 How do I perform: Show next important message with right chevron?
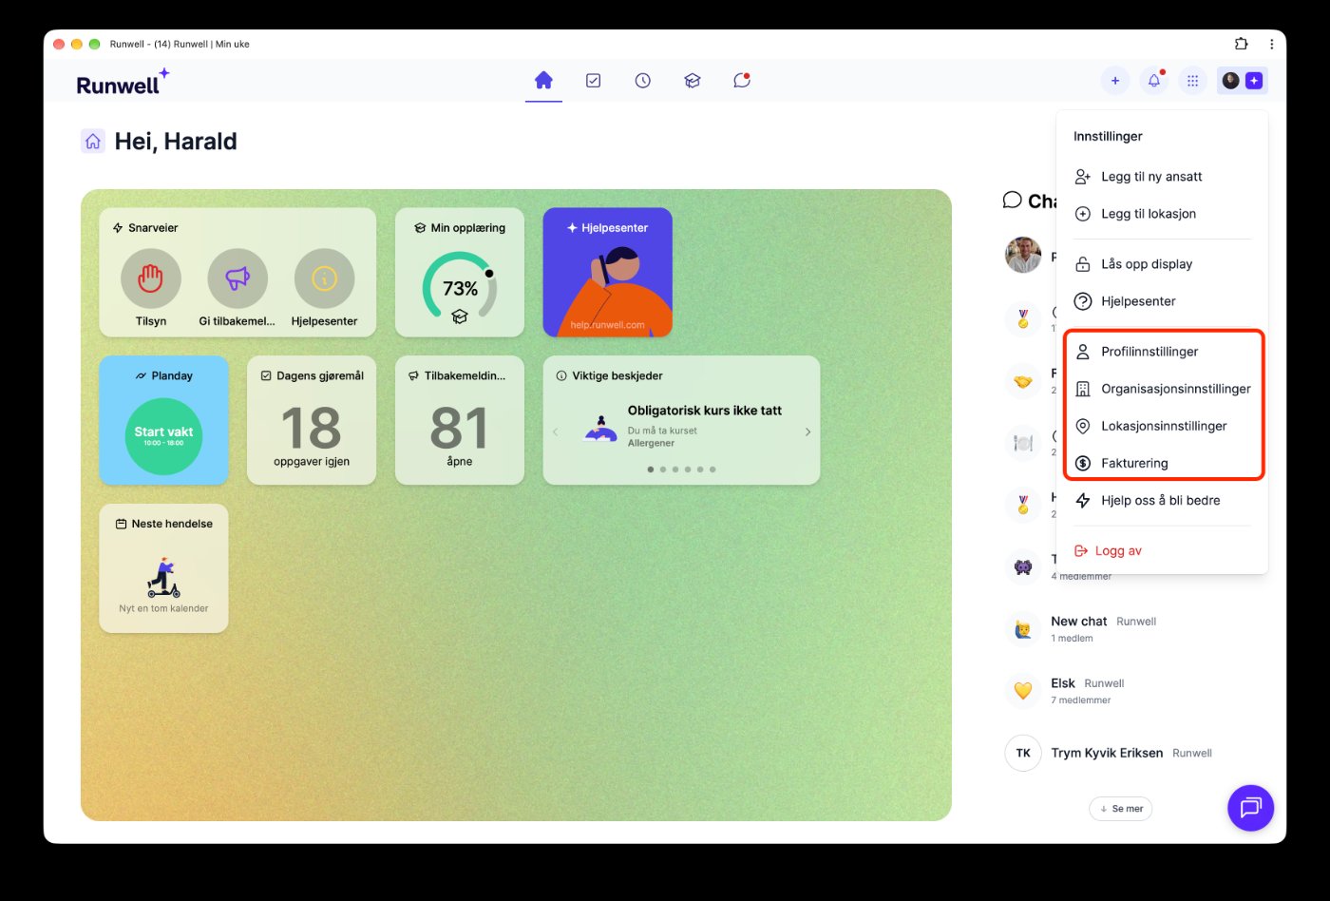pyautogui.click(x=807, y=431)
